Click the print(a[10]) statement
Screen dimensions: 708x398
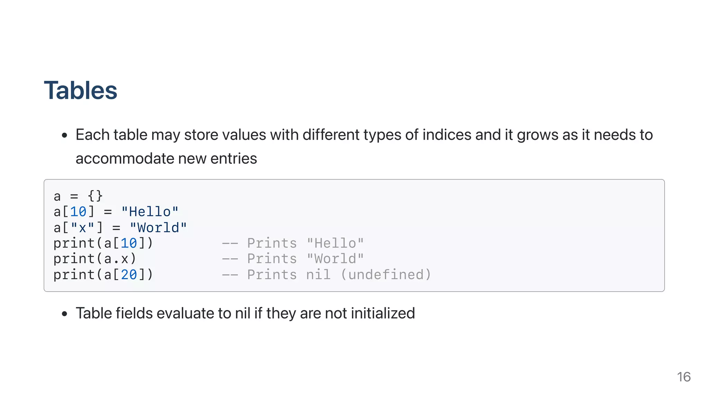point(103,243)
